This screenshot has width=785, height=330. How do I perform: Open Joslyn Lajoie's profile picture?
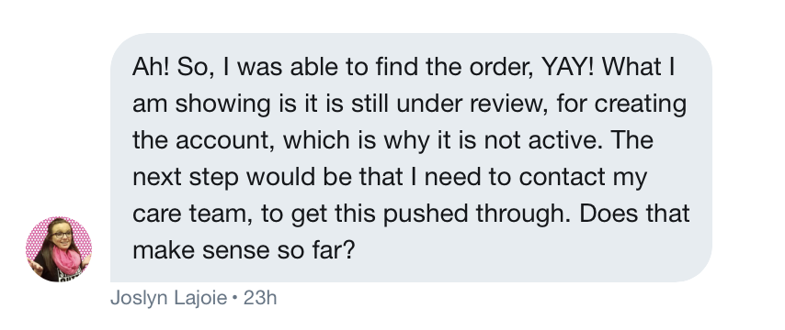(x=59, y=249)
